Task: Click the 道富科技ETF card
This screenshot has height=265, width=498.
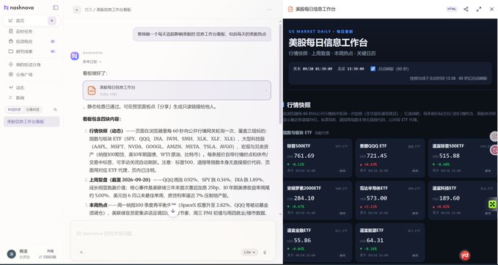Action: [x=463, y=200]
